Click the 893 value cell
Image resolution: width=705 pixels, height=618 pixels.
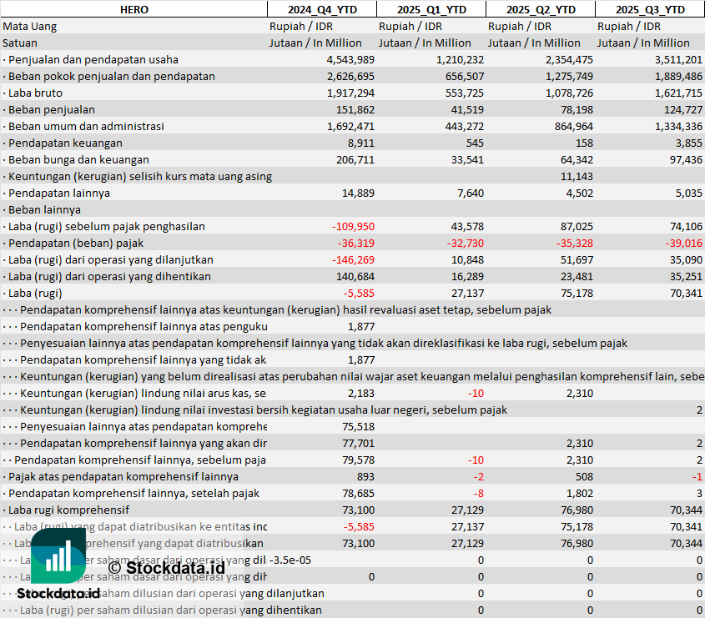[365, 476]
